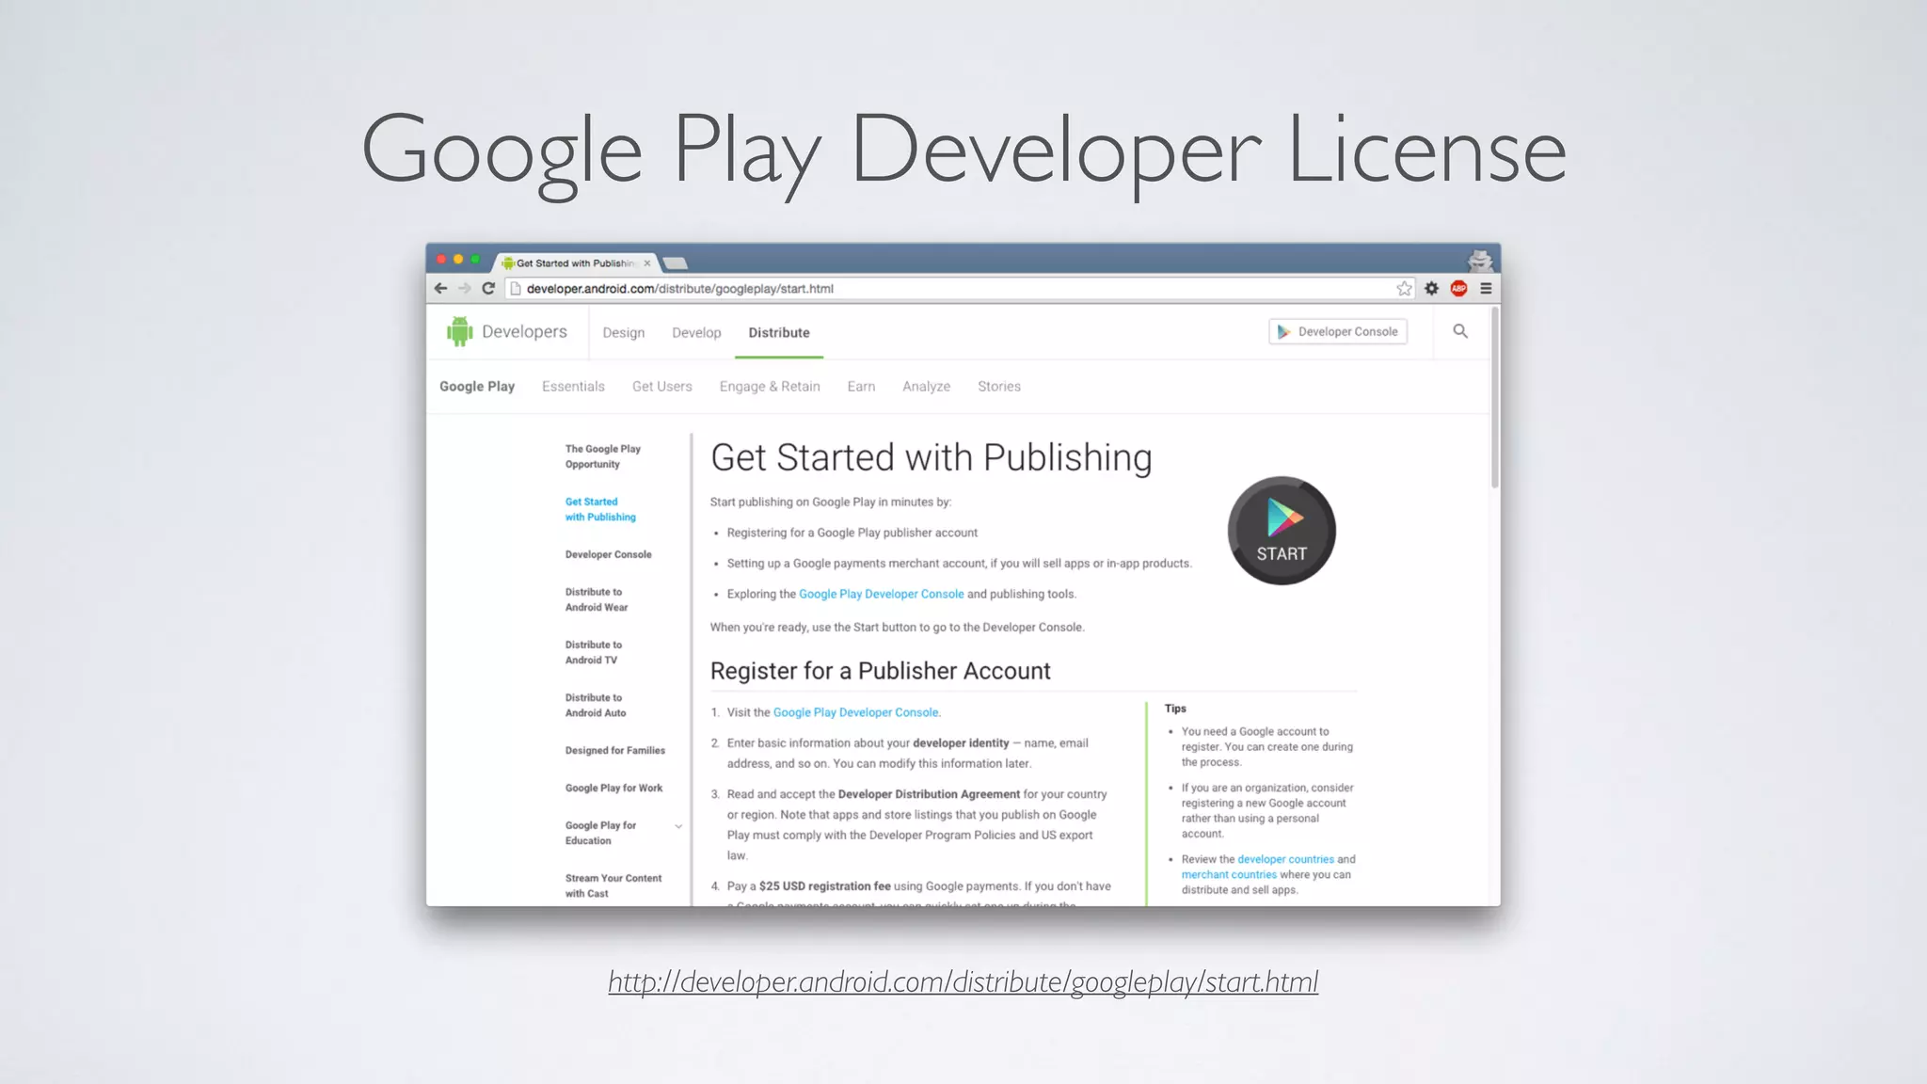
Task: Open the Earn sub navigation item
Action: pos(861,386)
